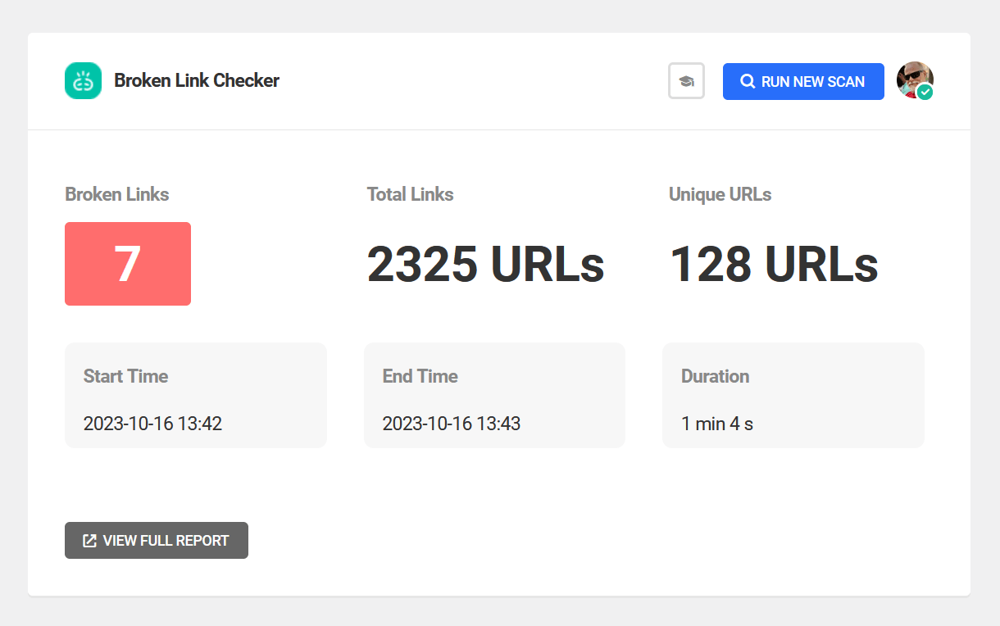Click the Duration card label

pyautogui.click(x=715, y=376)
